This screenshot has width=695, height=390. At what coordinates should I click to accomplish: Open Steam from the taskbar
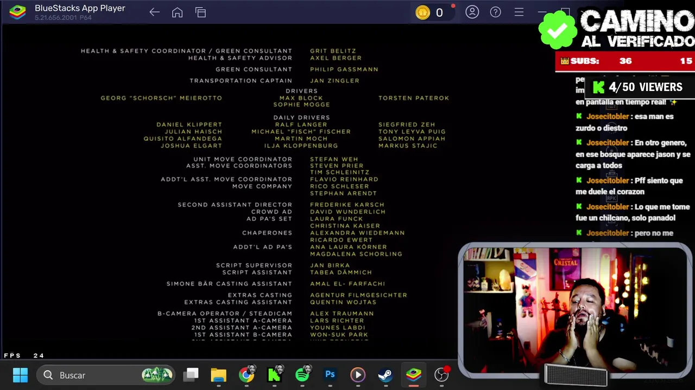(386, 375)
